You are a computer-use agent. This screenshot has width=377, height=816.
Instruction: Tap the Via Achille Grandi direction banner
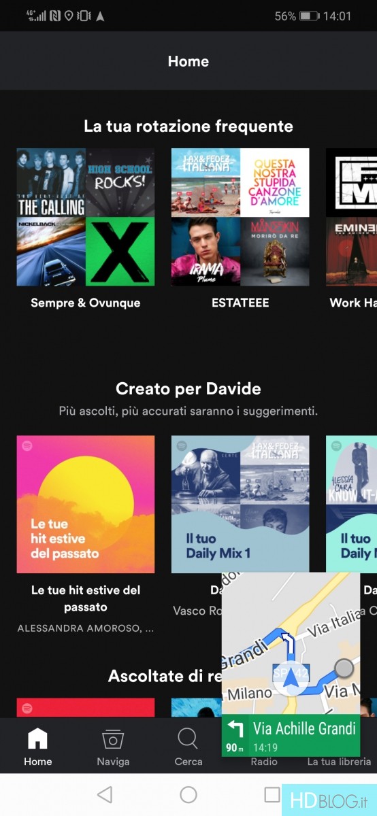coord(291,736)
